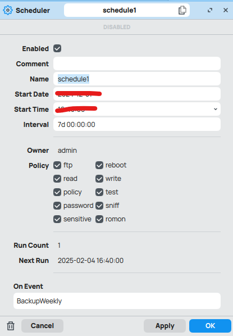Click the On Event BackupWeekly field
The width and height of the screenshot is (233, 336).
(x=117, y=301)
